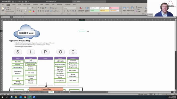Apply accounting dollar format
177x99 pixels.
[x=64, y=11]
